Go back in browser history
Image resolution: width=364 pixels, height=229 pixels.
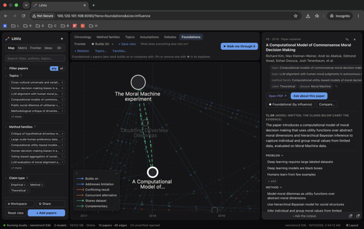point(5,16)
